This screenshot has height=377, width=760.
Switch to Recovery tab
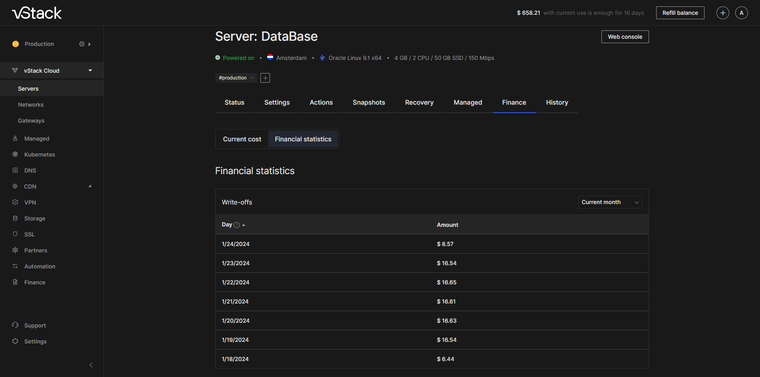click(419, 103)
